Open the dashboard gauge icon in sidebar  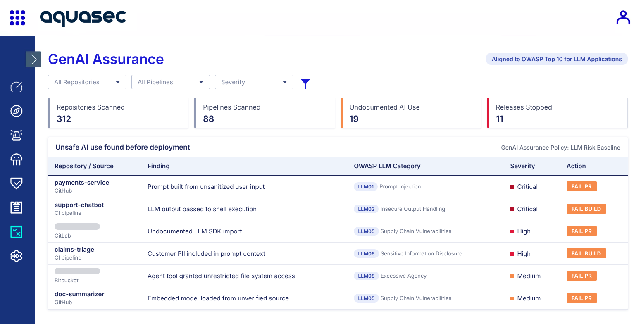(17, 87)
